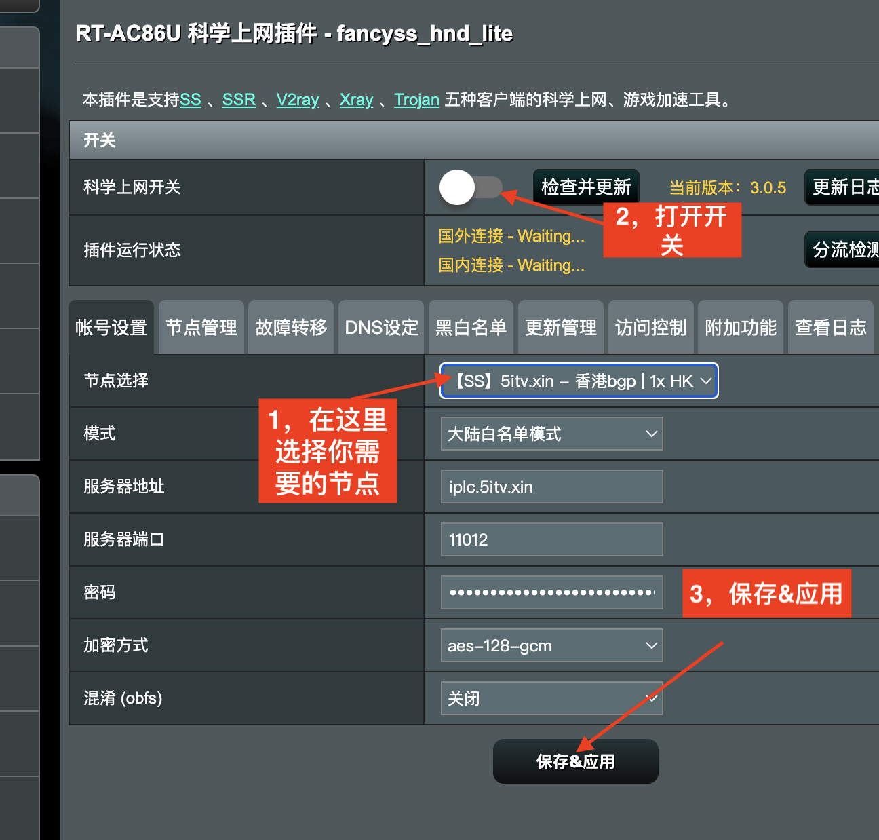Viewport: 879px width, 840px height.
Task: Click the 检查并更新 button
Action: 586,187
